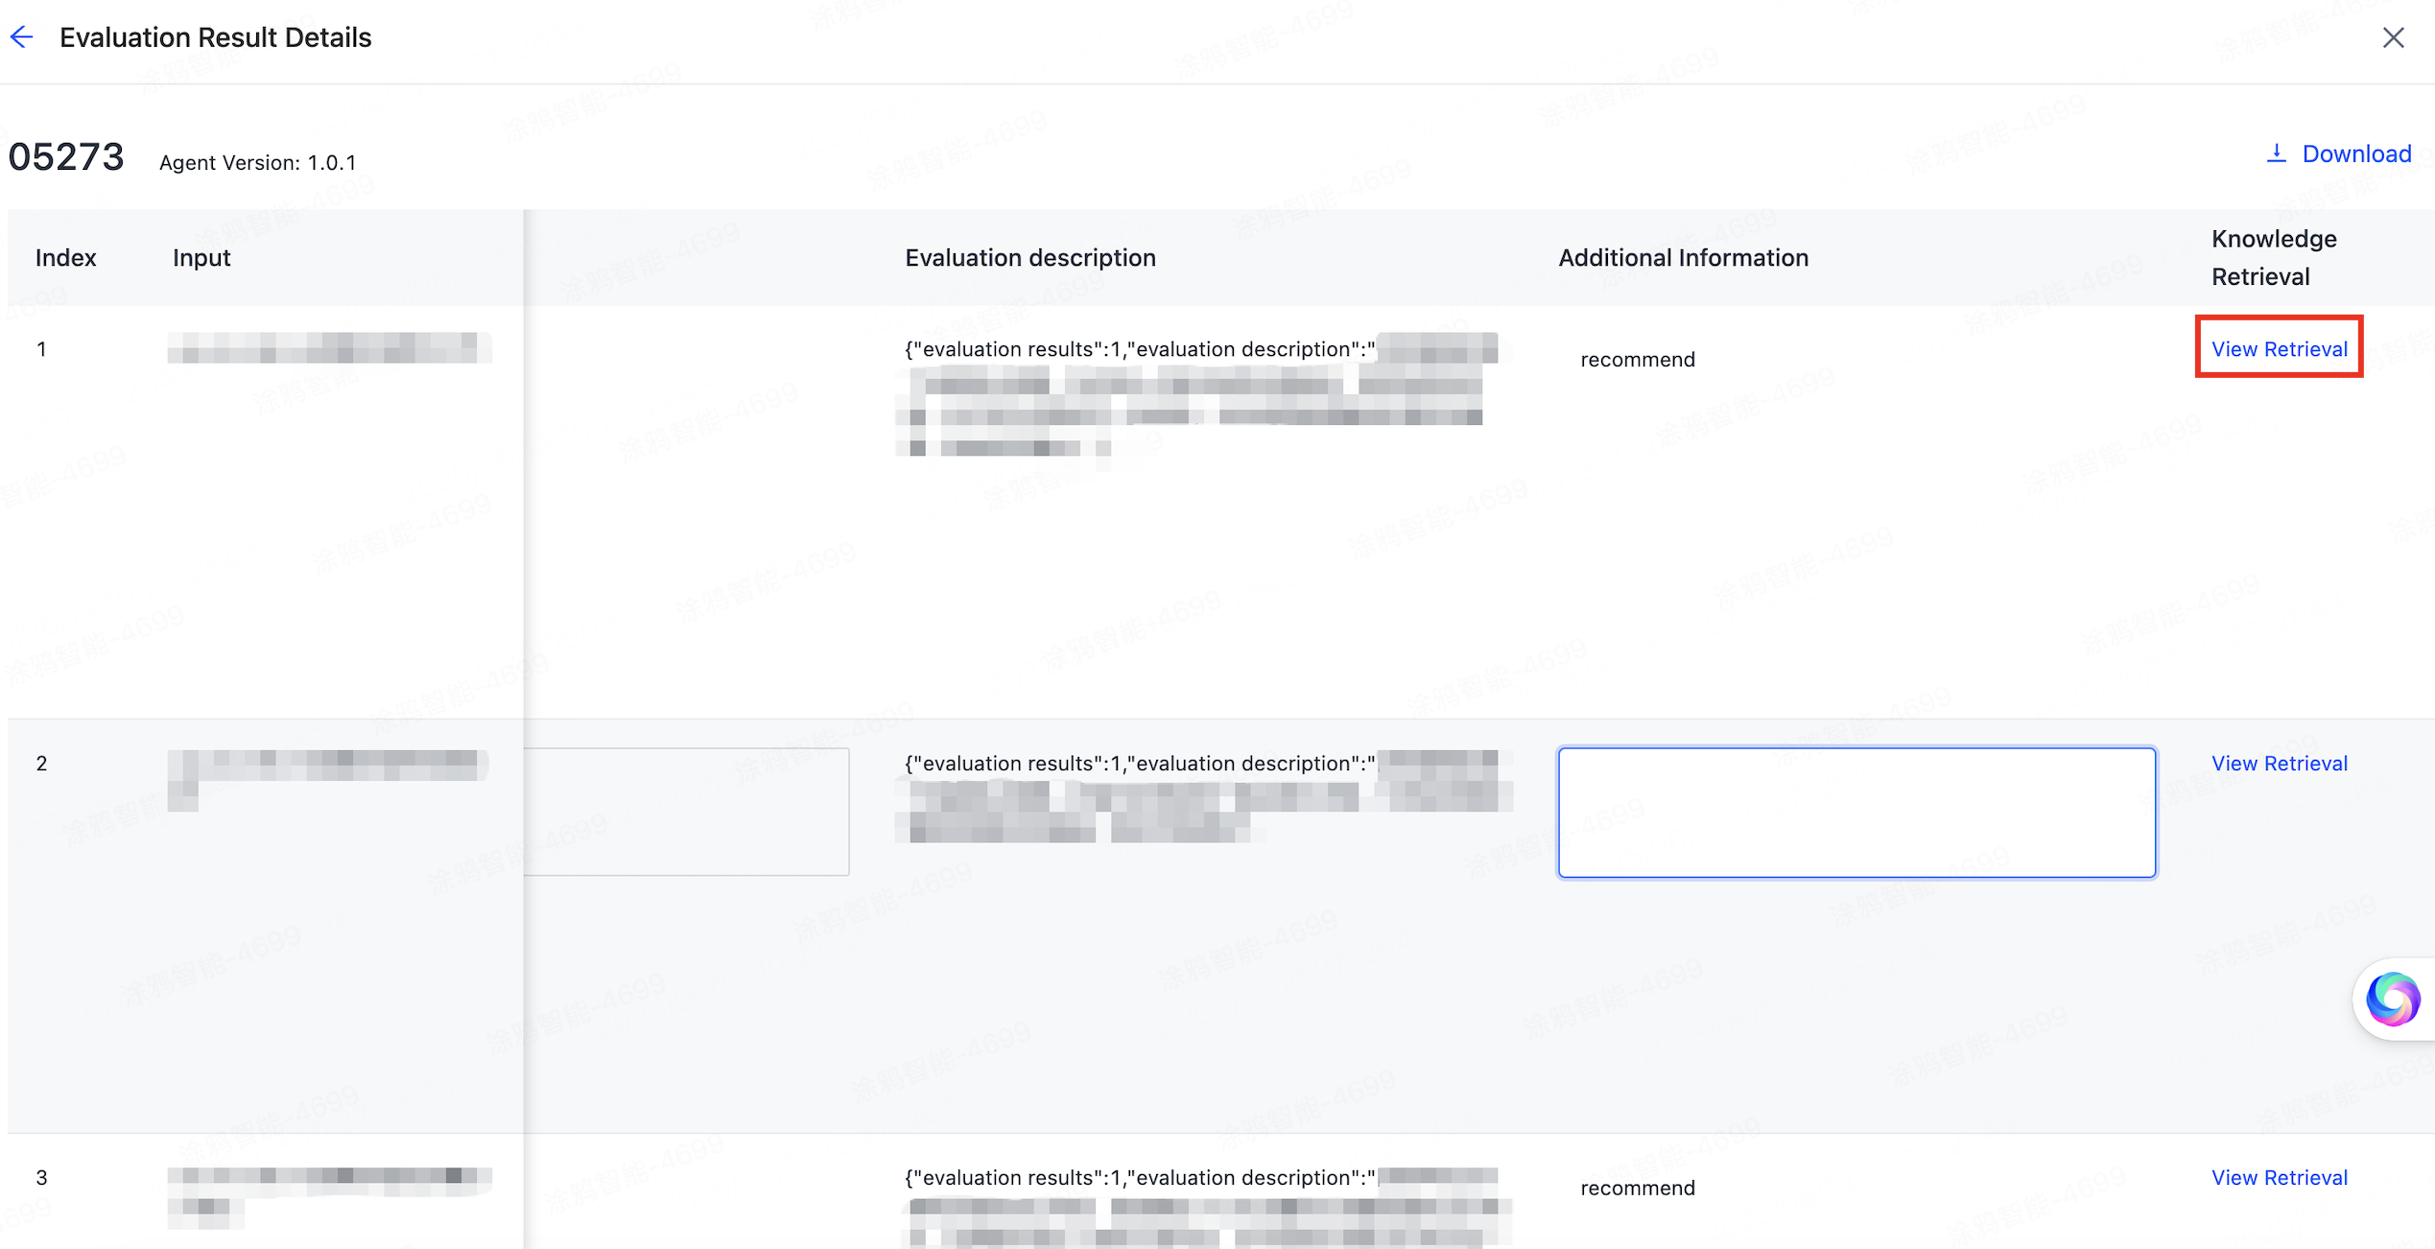
Task: Click the blurred input text in row 1
Action: 329,348
